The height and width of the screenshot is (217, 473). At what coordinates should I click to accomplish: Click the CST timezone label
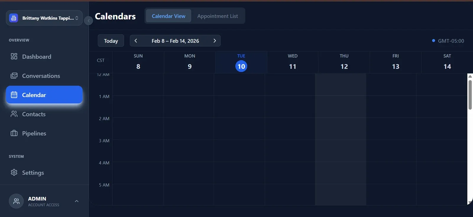101,60
